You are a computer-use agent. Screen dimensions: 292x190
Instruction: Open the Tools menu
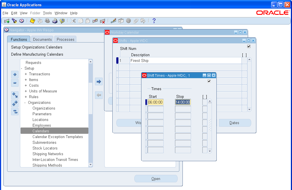pyautogui.click(x=47, y=13)
